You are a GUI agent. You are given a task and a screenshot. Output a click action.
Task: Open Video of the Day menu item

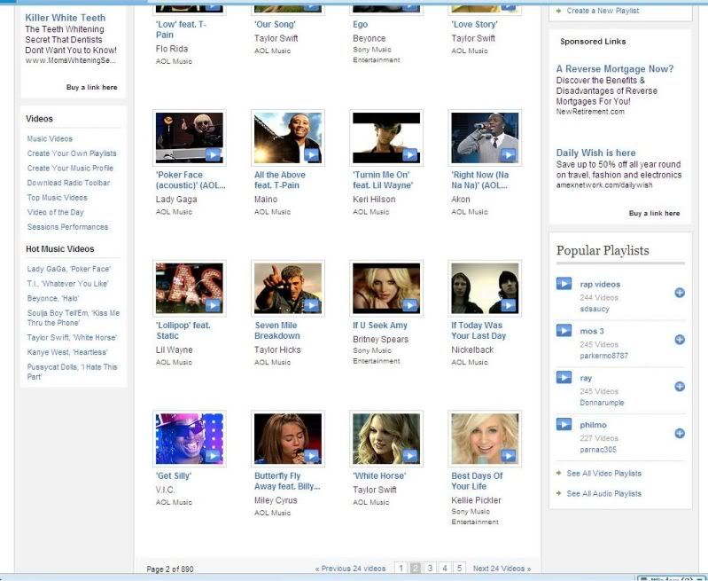pos(55,212)
